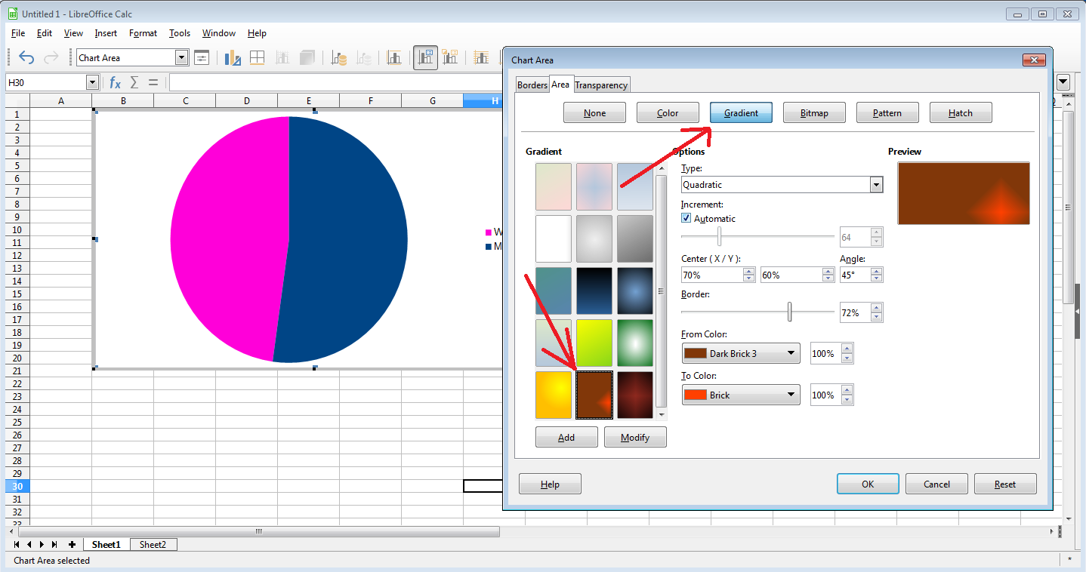This screenshot has width=1086, height=572.
Task: Open the File menu
Action: coord(18,33)
